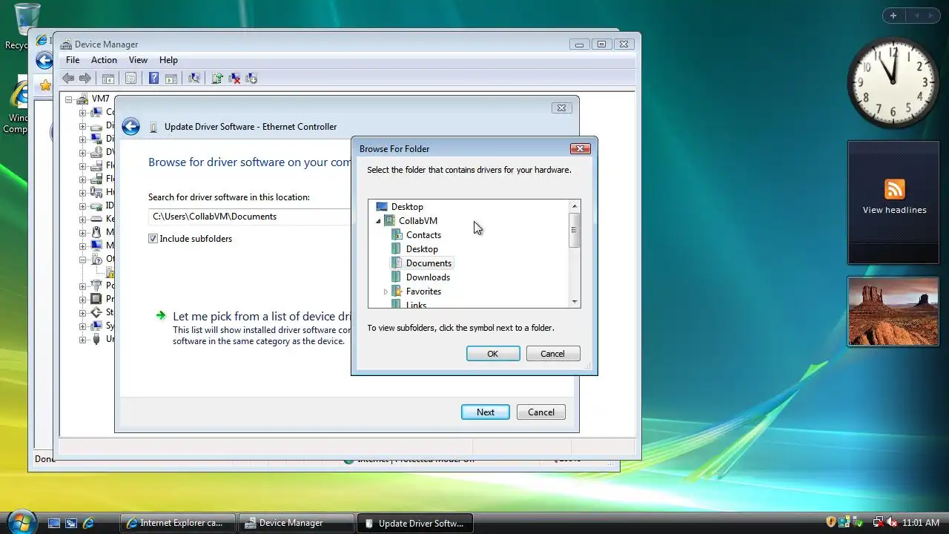949x534 pixels.
Task: Expand the mouse category plus sign
Action: tap(82, 233)
